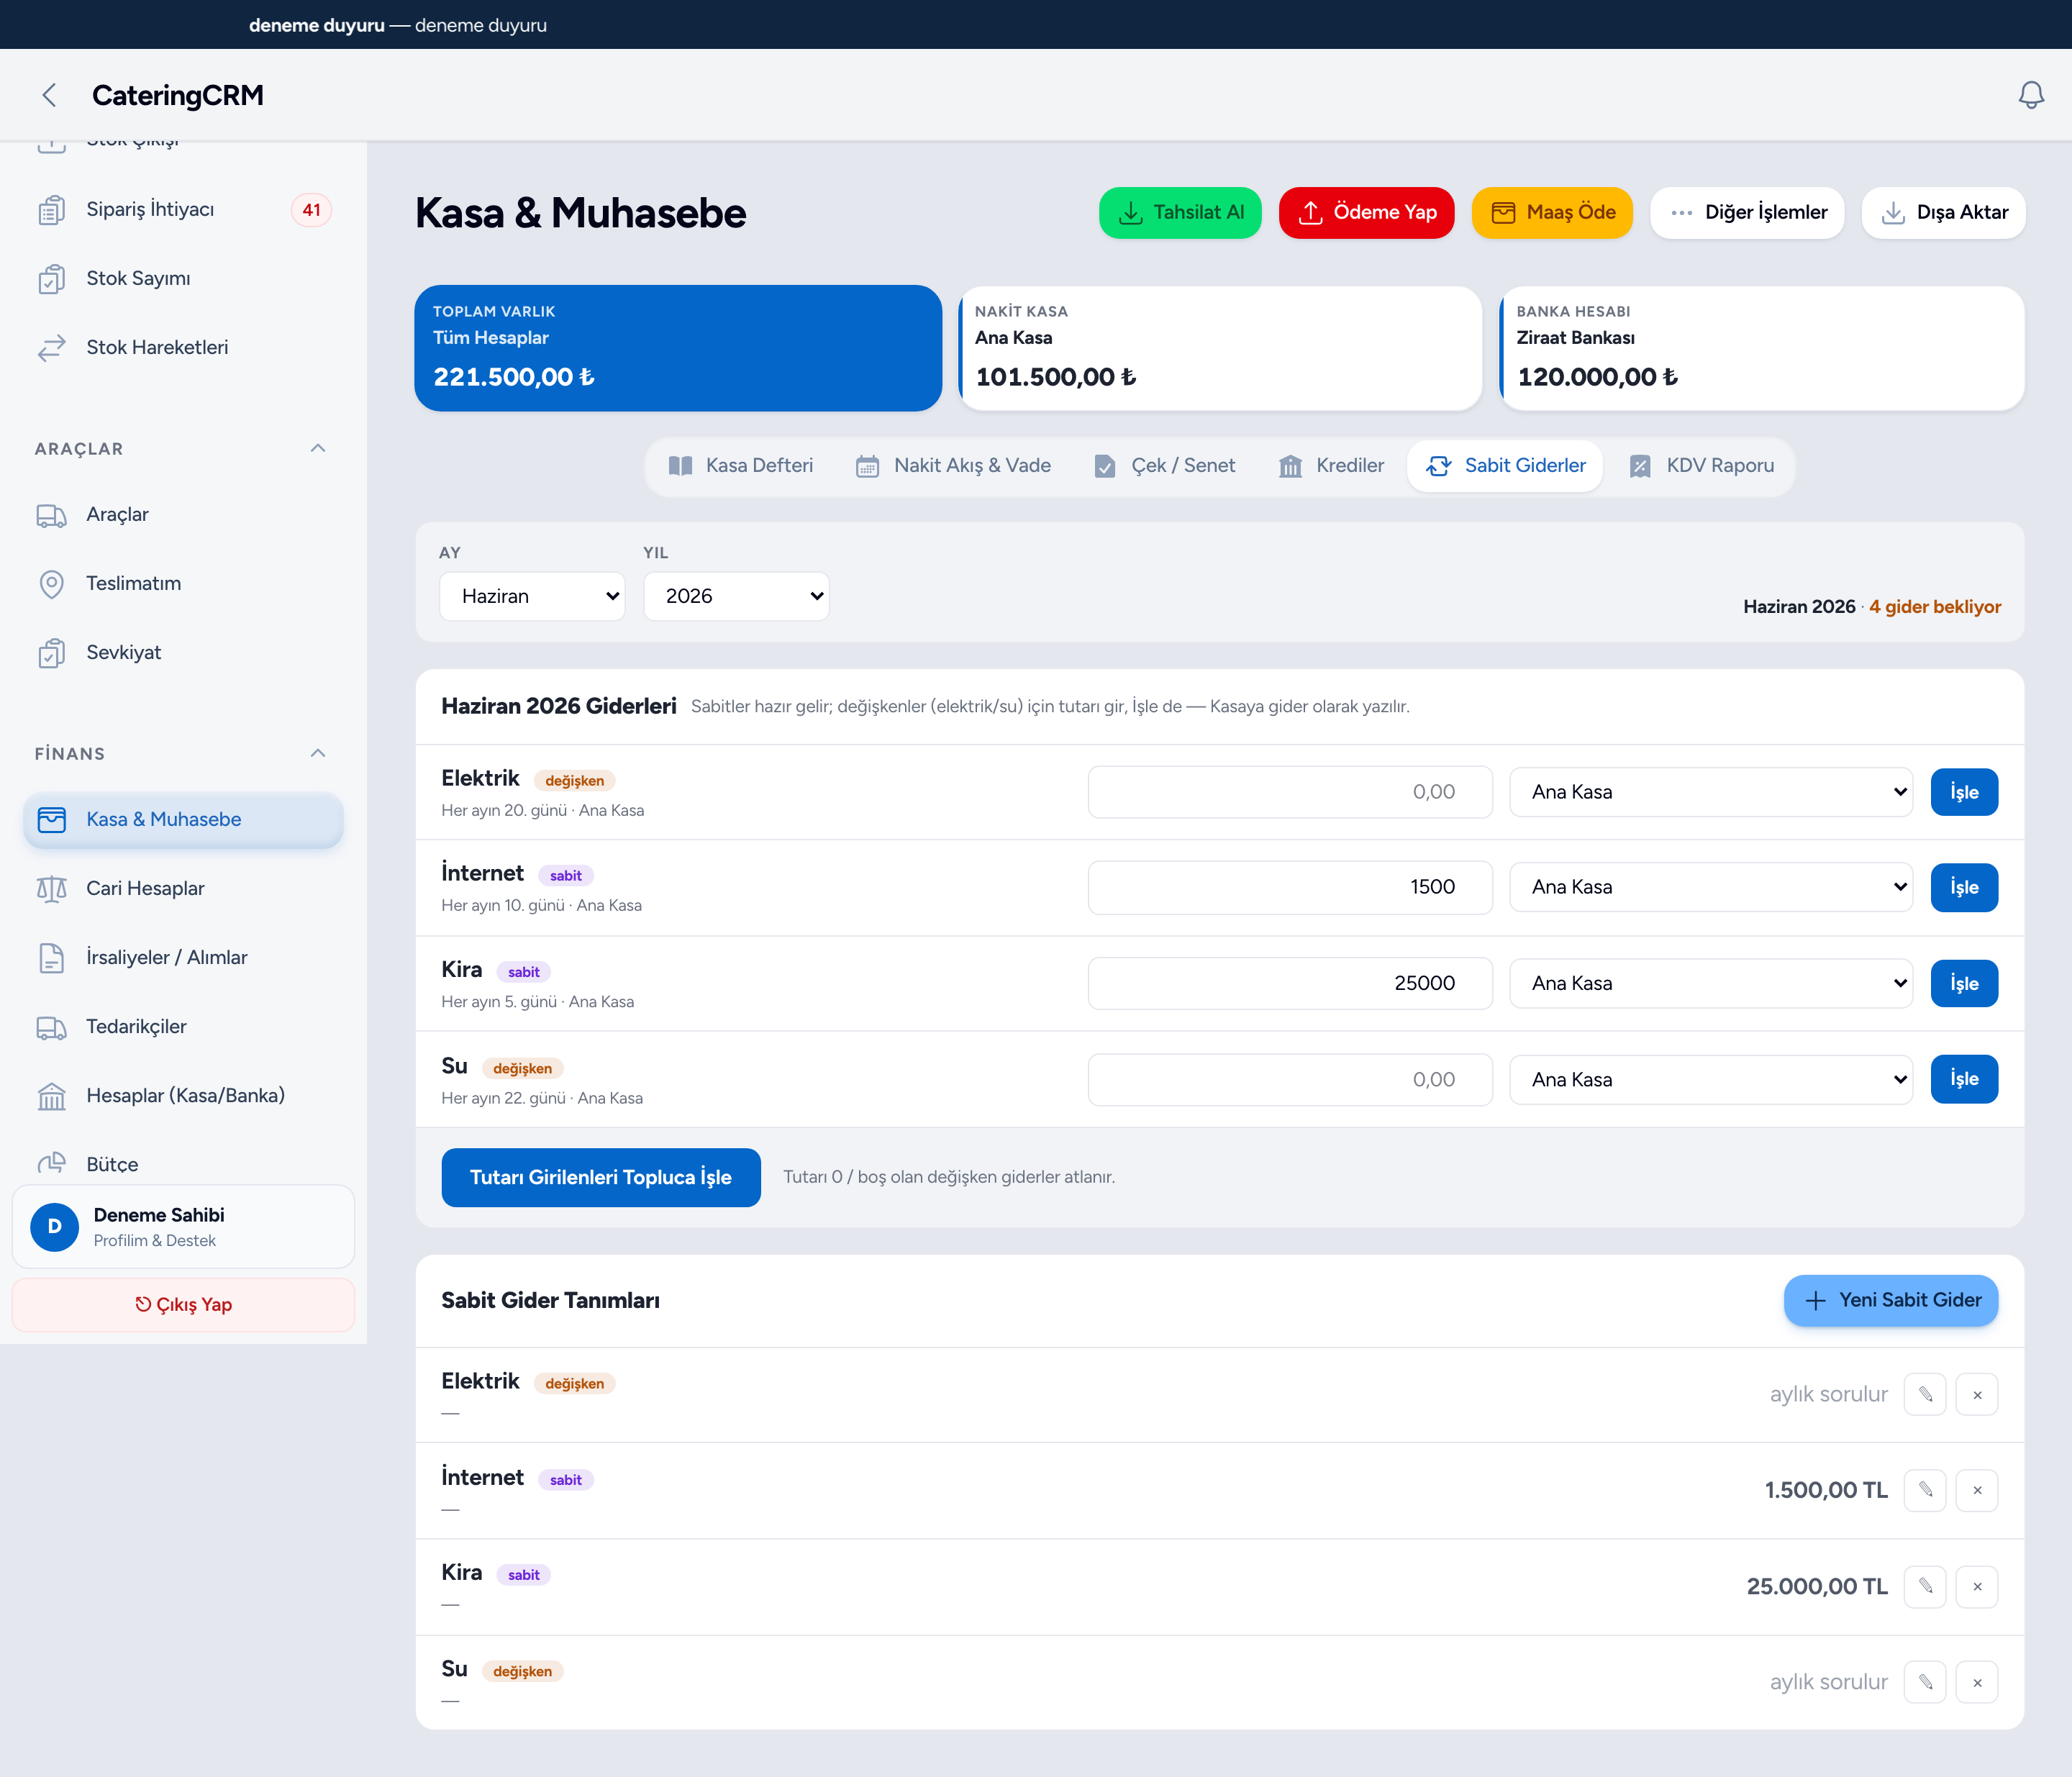Collapse the FİNANS sidebar section
Screen dimensions: 2072x1777
[318, 754]
